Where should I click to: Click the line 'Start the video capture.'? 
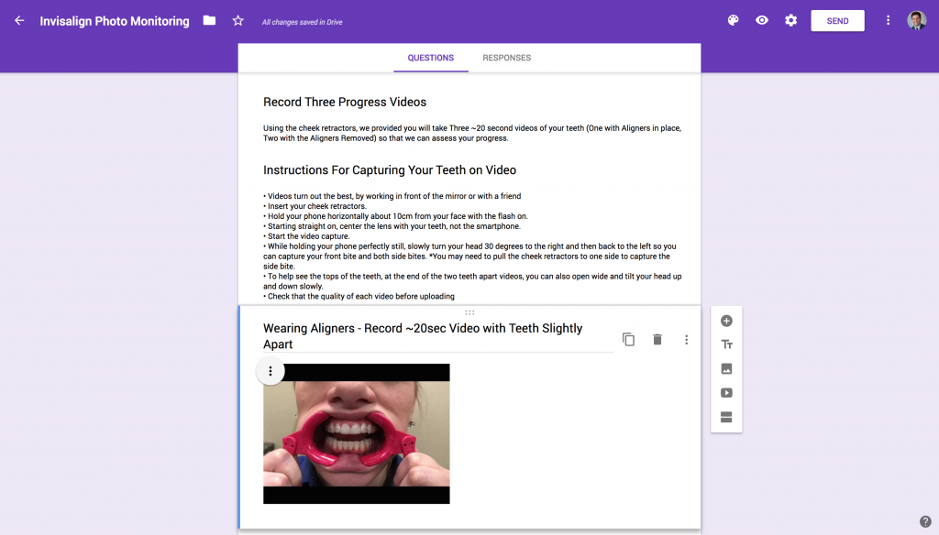[x=306, y=236]
